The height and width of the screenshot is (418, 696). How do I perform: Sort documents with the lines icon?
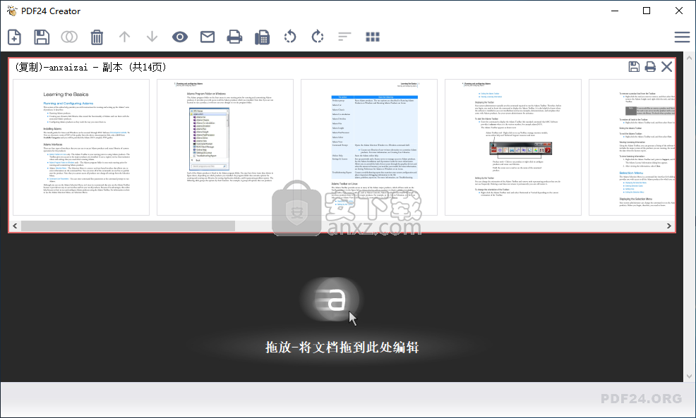coord(345,37)
